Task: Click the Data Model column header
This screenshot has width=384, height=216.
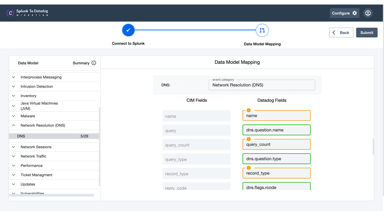Action: [28, 63]
